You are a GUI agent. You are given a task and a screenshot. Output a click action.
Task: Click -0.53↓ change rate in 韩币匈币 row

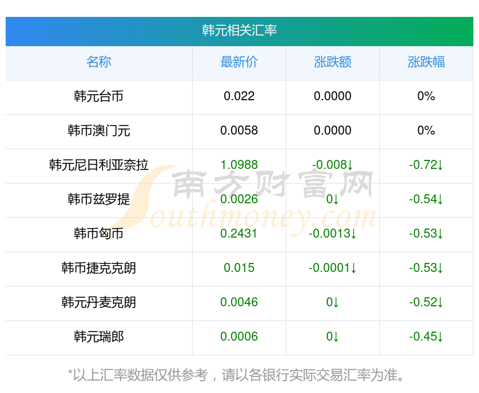click(426, 234)
